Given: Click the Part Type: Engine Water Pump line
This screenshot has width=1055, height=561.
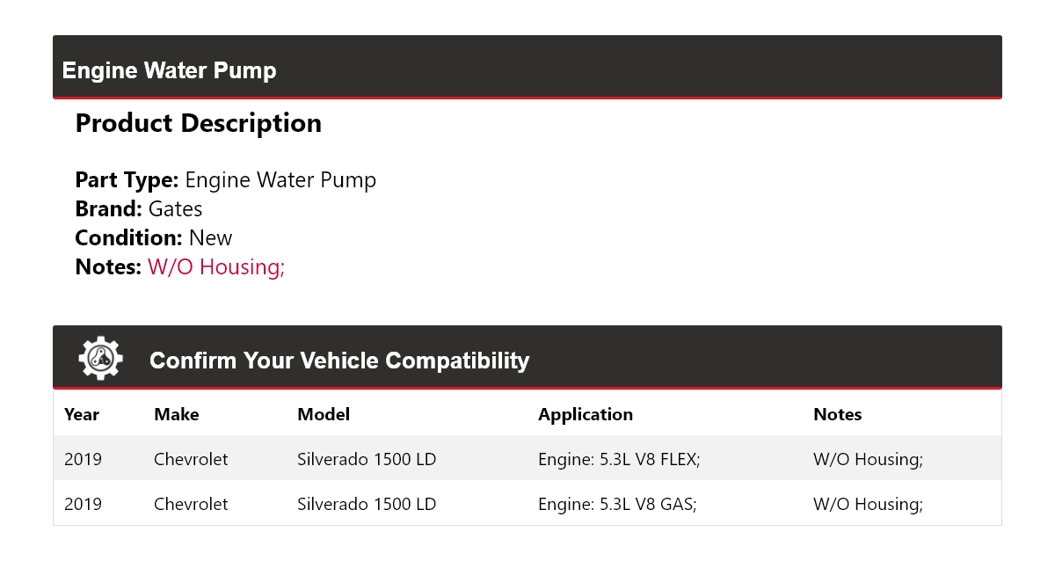Looking at the screenshot, I should pyautogui.click(x=226, y=180).
